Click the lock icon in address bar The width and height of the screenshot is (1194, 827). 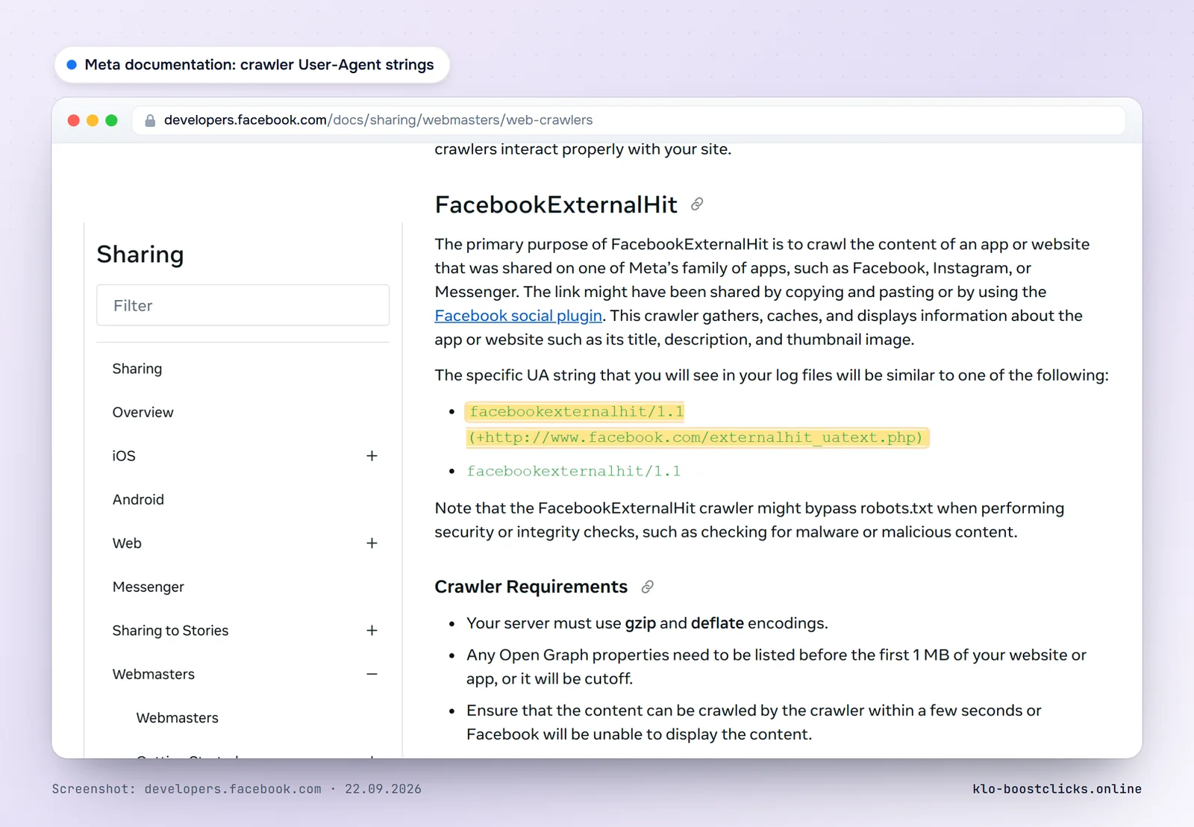point(150,120)
